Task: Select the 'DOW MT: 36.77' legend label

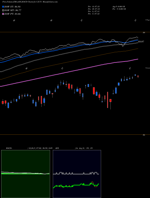Action: [13, 10]
